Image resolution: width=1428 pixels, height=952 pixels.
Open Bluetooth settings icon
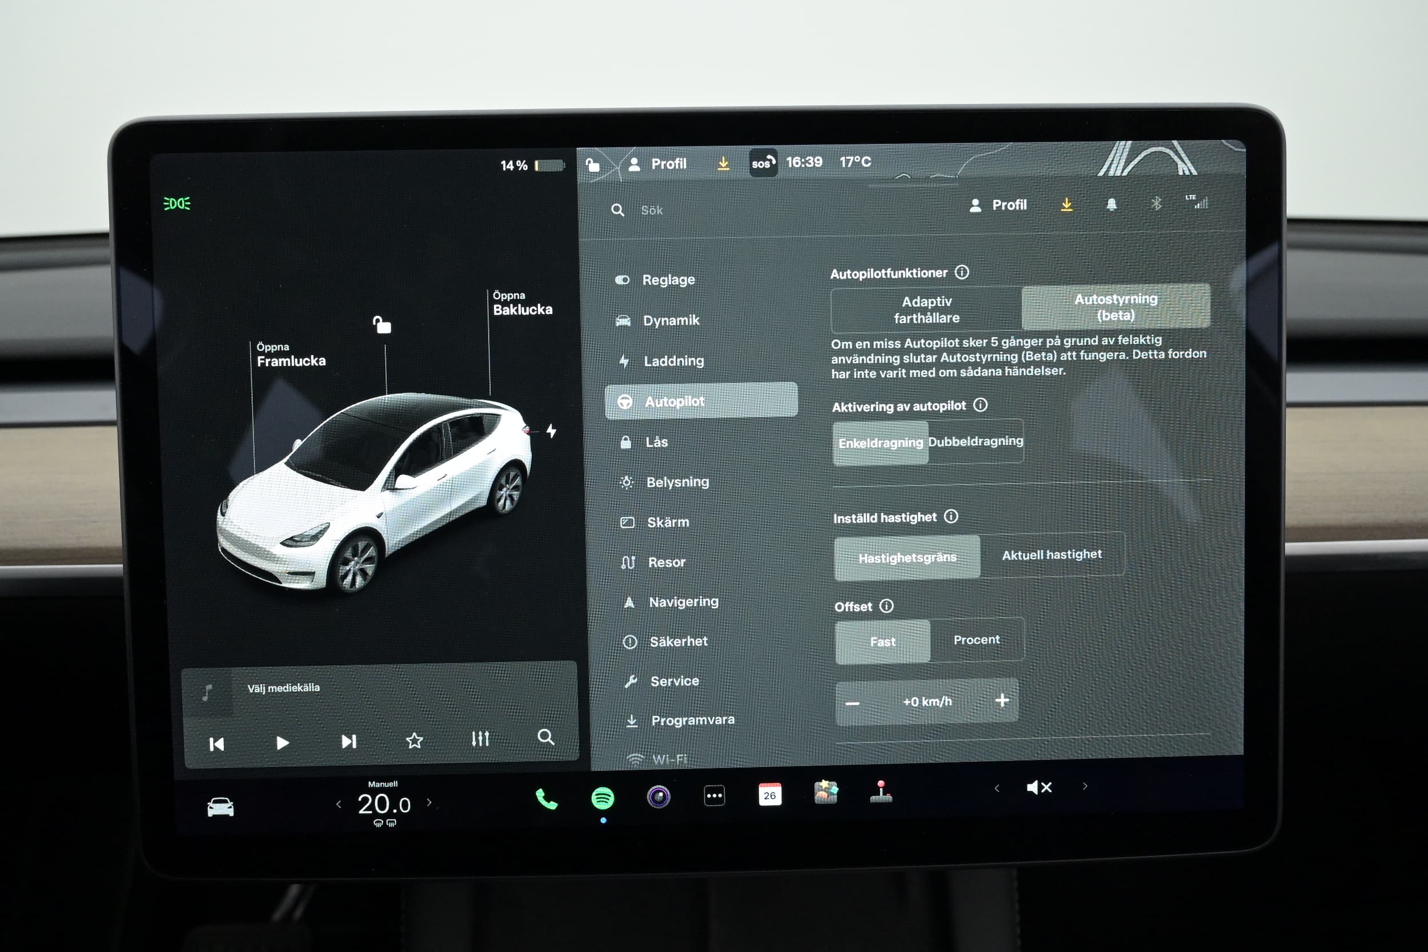(x=1156, y=203)
